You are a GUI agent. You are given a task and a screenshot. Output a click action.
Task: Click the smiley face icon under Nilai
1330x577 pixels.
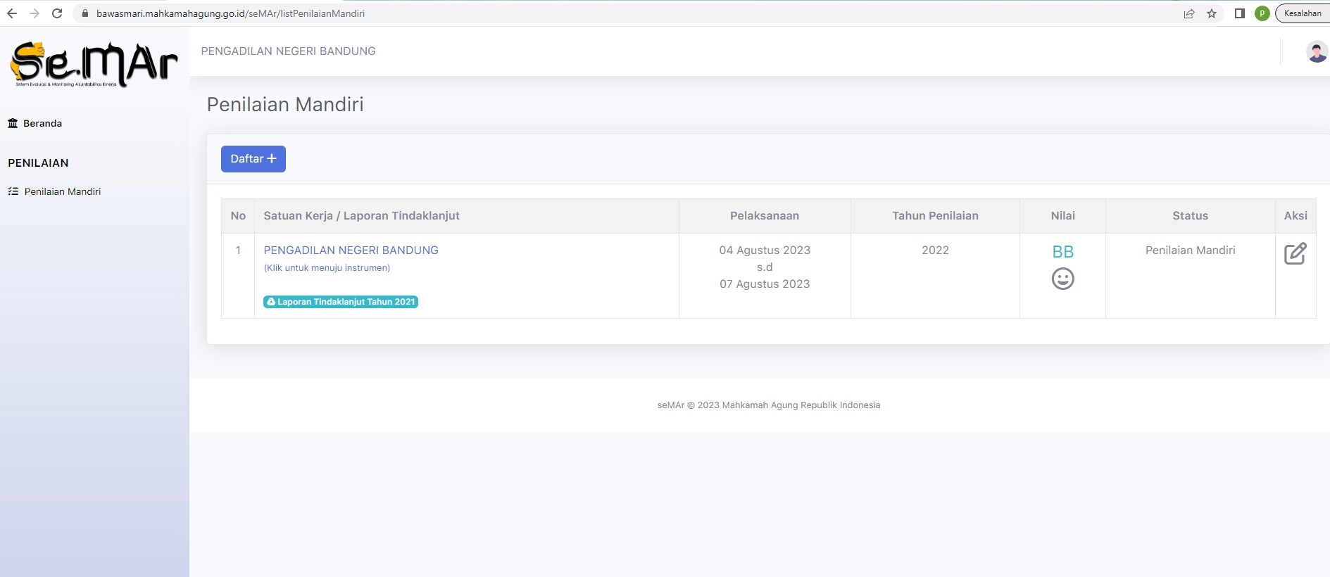pyautogui.click(x=1062, y=279)
